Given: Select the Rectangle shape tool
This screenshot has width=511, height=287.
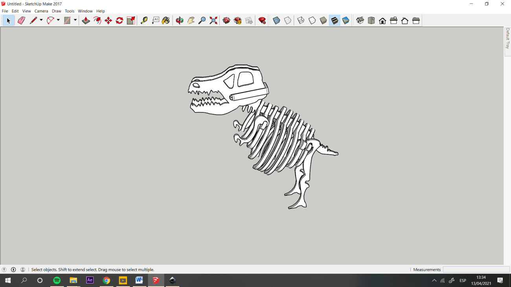Looking at the screenshot, I should pyautogui.click(x=67, y=21).
